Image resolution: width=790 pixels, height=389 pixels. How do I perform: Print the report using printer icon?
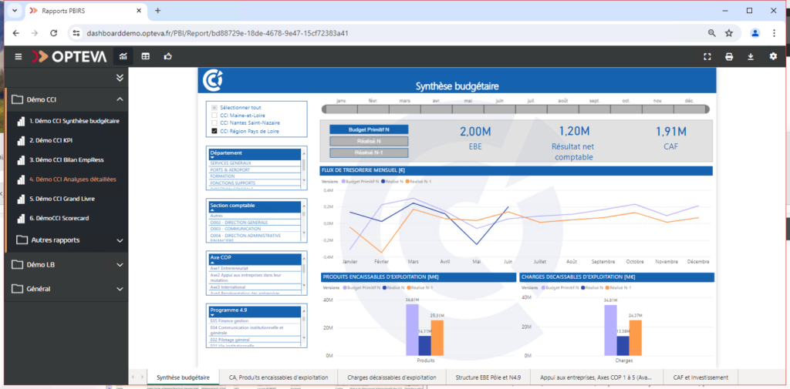(x=729, y=56)
